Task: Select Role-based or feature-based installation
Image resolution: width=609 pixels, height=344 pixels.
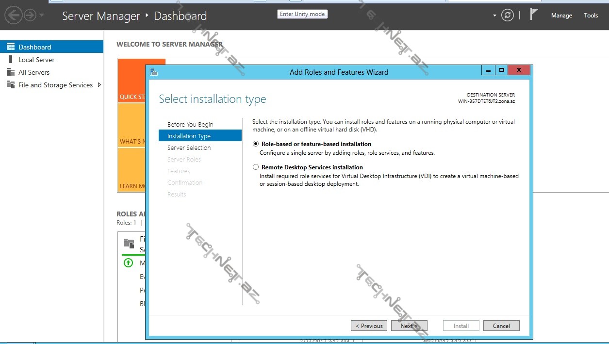Action: tap(256, 144)
